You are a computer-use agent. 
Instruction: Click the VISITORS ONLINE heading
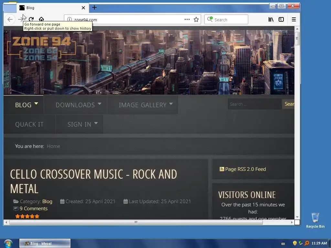pos(247,195)
